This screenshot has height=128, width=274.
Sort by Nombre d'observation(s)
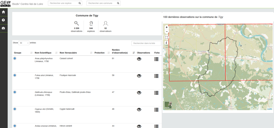[123, 51]
